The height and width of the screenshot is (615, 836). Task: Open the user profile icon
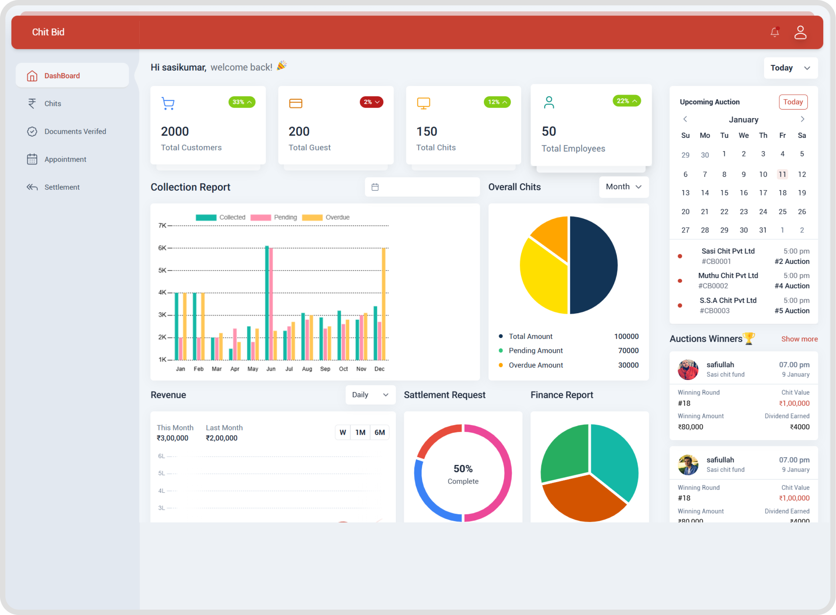[x=800, y=32]
